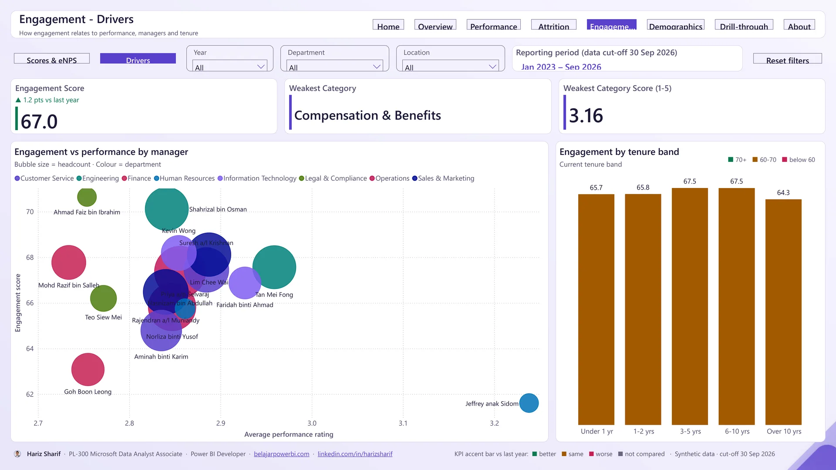The width and height of the screenshot is (836, 470).
Task: Click the Reset filters button
Action: point(788,59)
